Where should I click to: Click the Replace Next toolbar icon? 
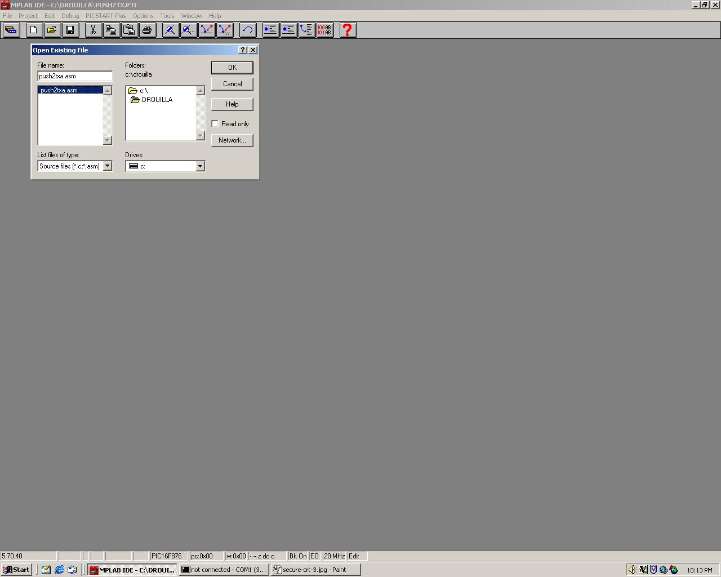224,30
